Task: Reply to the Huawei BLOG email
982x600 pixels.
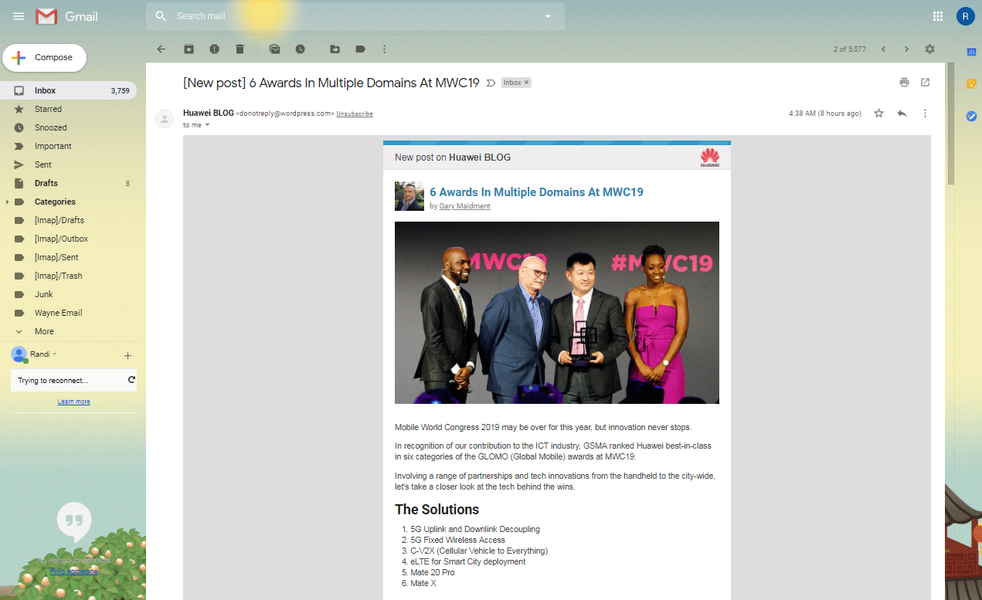Action: (x=902, y=114)
